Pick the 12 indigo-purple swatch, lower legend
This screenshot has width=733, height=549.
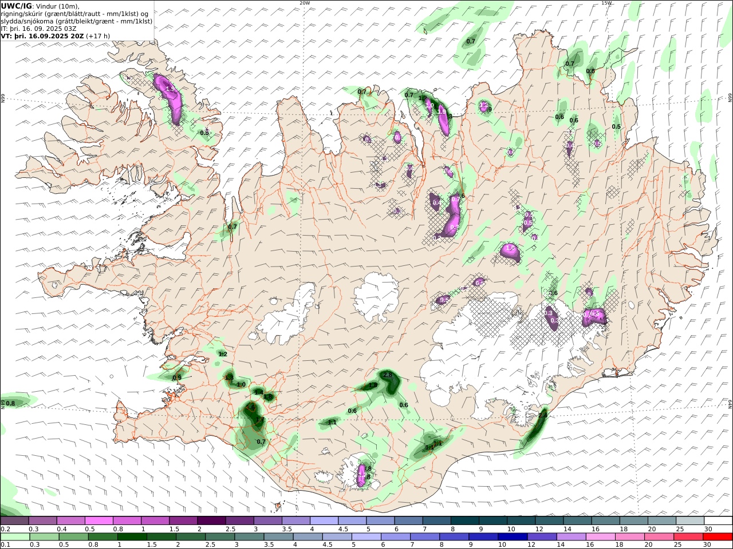542,537
